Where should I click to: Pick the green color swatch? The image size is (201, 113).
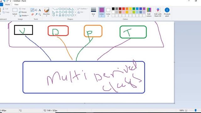point(134,9)
